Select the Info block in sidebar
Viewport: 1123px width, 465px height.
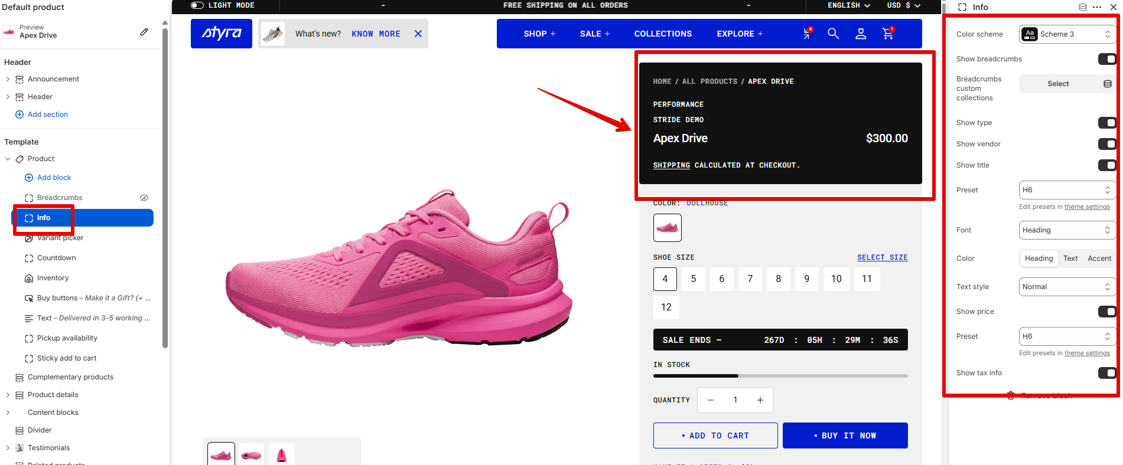[83, 218]
